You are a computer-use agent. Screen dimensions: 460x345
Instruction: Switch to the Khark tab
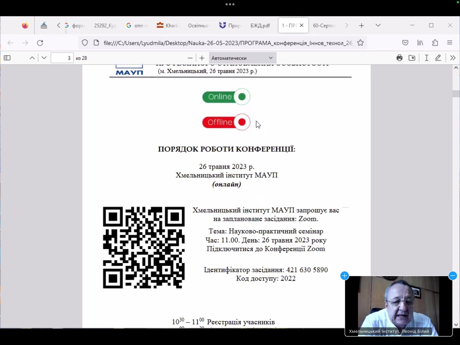[168, 26]
